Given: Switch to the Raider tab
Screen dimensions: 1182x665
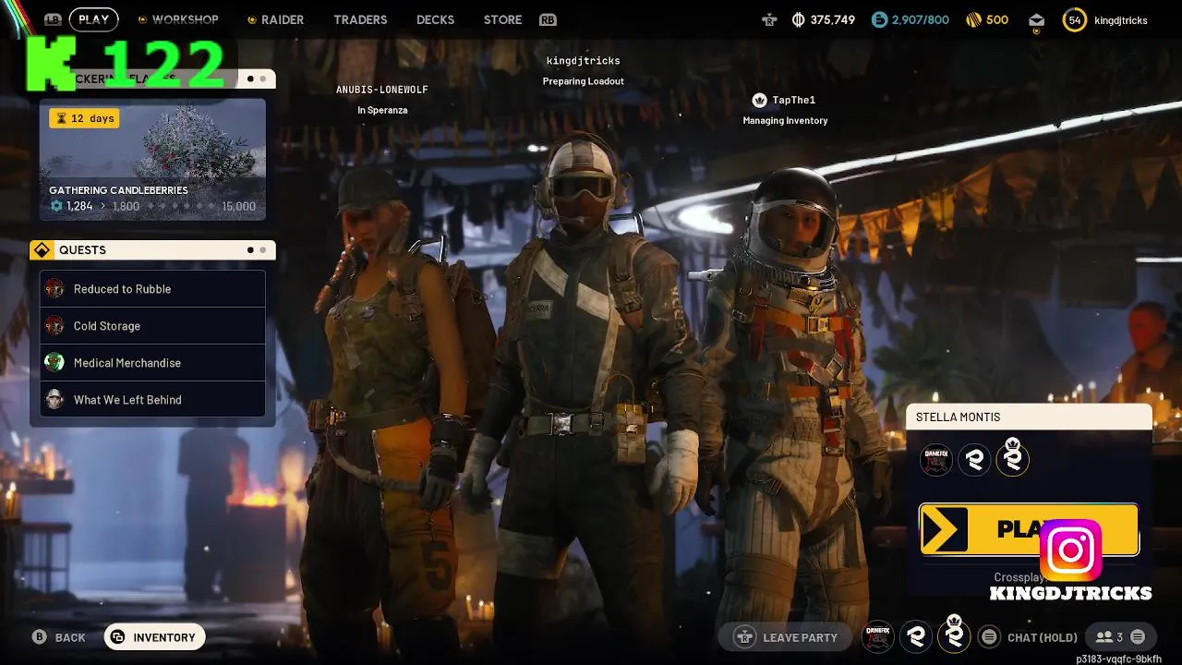Looking at the screenshot, I should click(282, 19).
